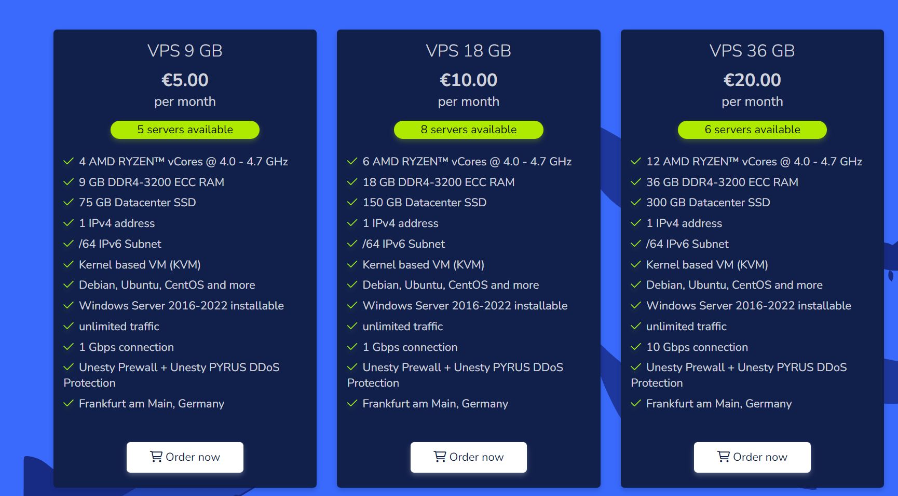Click the 5 servers available badge

pyautogui.click(x=185, y=130)
